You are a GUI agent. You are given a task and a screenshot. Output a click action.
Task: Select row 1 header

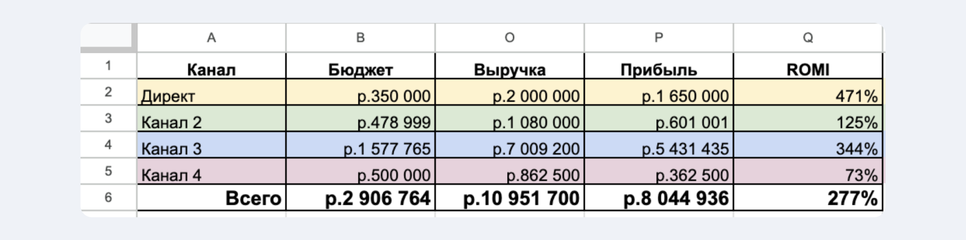click(108, 65)
